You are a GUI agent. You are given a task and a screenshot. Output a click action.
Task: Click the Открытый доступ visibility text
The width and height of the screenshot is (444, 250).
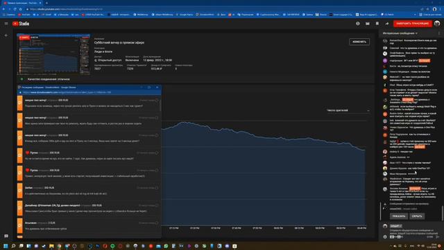tap(110, 60)
